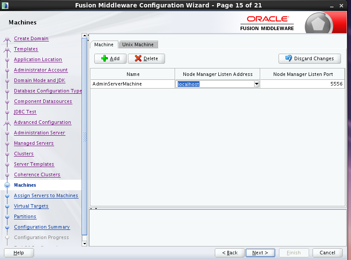Open the Node Manager Listen Address dropdown

tap(256, 84)
